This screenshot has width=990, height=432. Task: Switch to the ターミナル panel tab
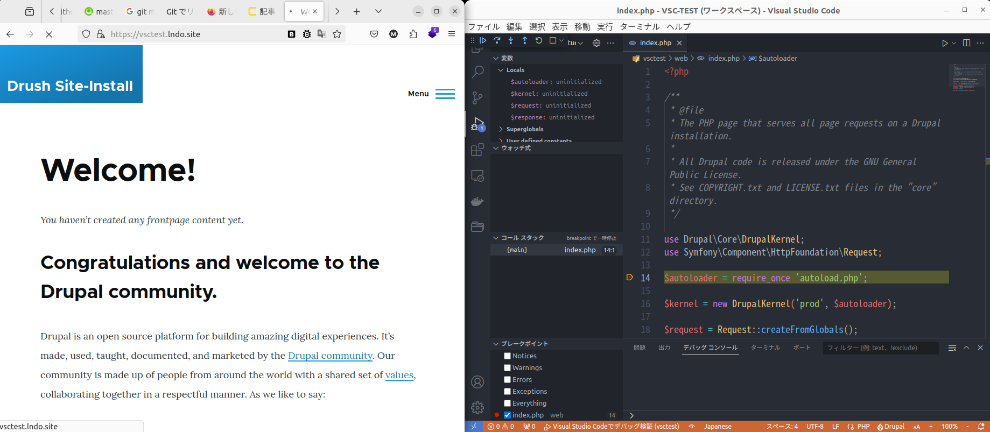pos(765,348)
